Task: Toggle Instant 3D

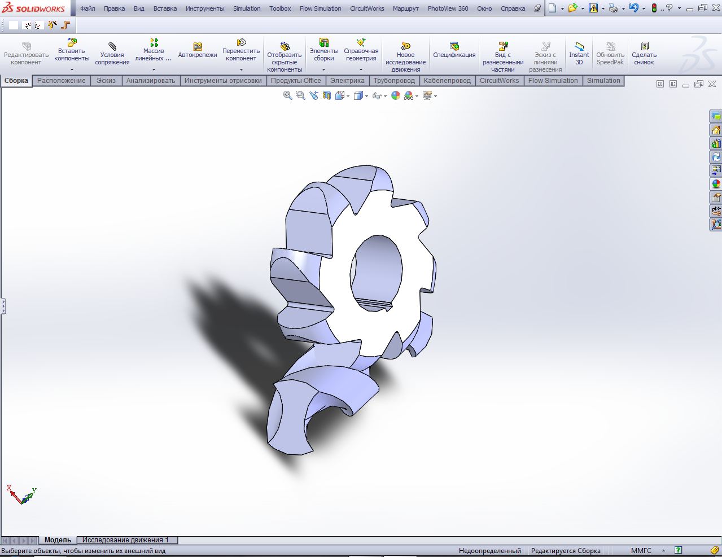Action: [x=579, y=54]
